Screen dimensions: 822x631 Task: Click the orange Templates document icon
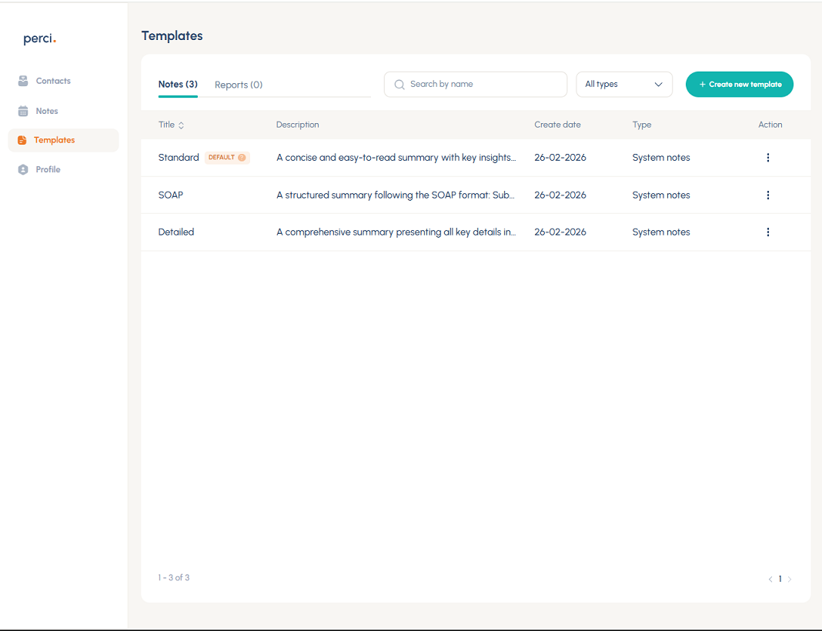click(22, 140)
